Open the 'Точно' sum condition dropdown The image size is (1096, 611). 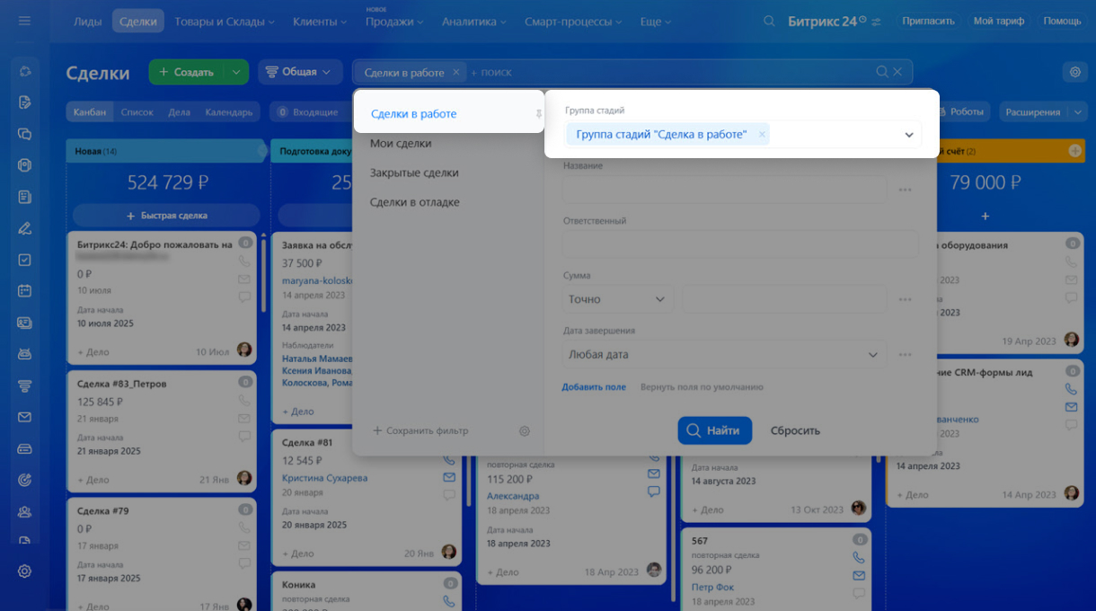click(618, 299)
